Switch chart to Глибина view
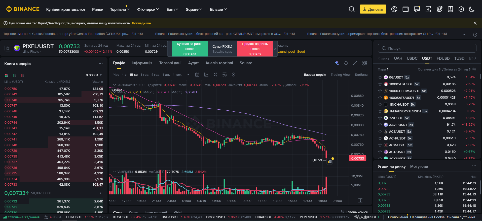Image resolution: width=482 pixels, height=221 pixels. pos(361,75)
